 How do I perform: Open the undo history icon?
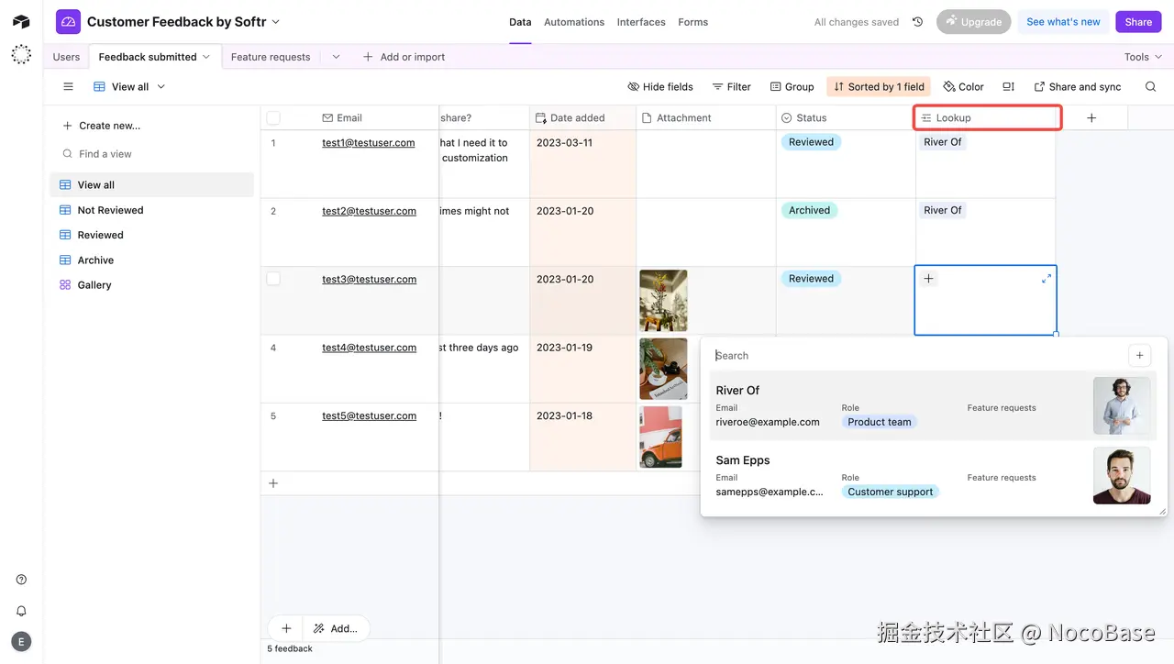coord(917,21)
